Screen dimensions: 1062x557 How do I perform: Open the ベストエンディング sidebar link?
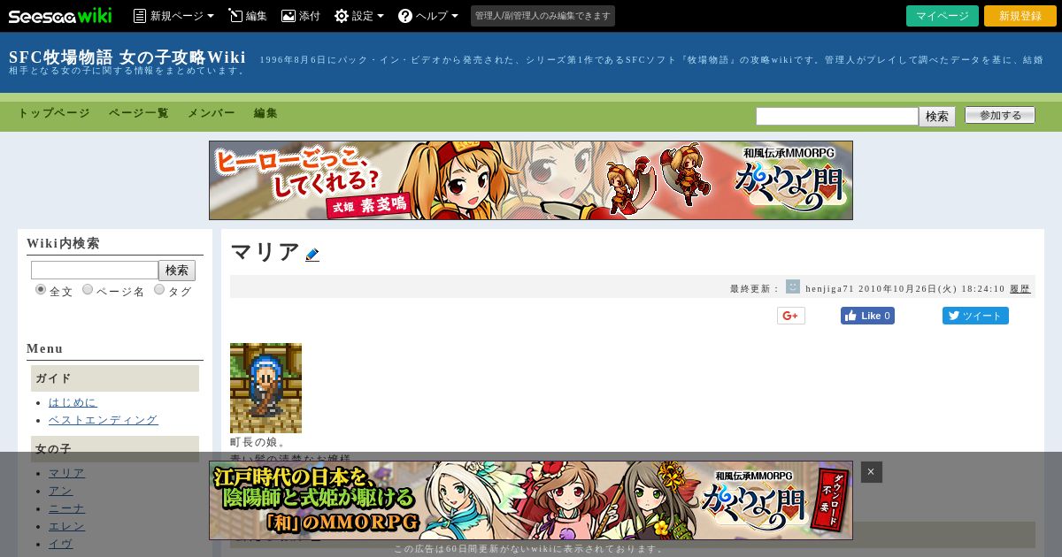tap(104, 420)
